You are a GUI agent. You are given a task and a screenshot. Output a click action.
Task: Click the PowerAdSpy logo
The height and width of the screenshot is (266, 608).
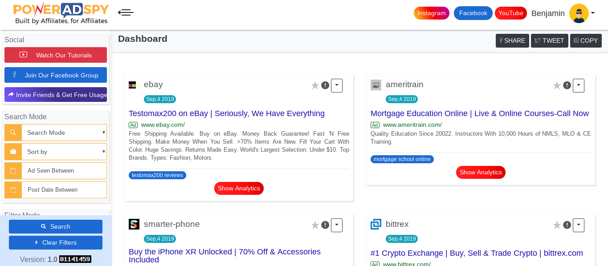pos(61,13)
